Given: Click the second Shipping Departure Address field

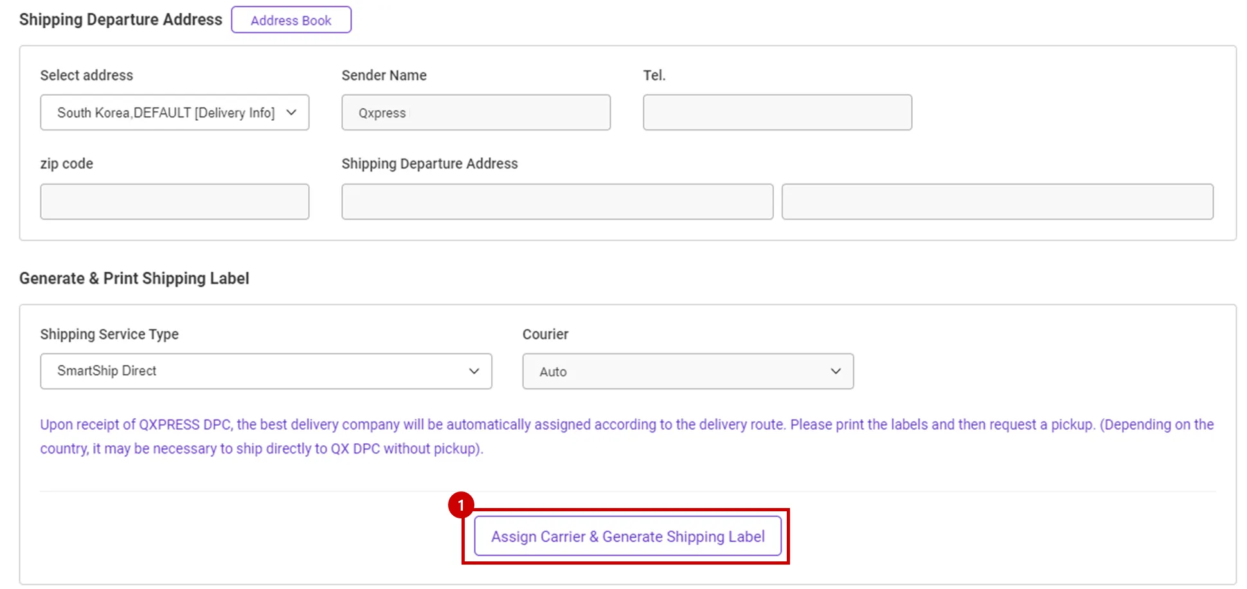Looking at the screenshot, I should [997, 202].
